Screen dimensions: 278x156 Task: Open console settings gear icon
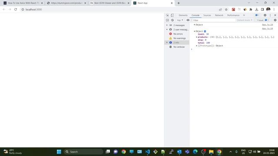(x=275, y=20)
